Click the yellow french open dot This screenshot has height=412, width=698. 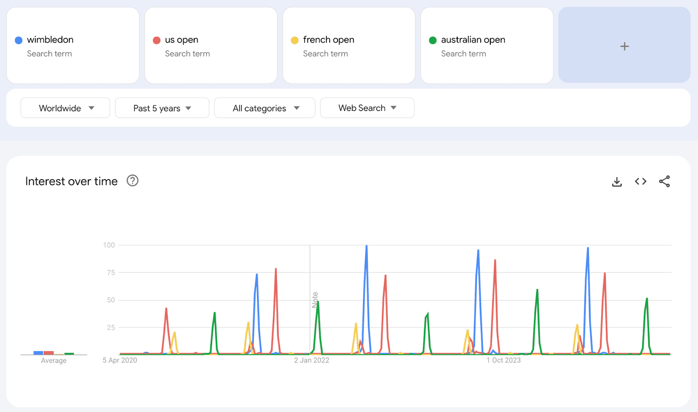tap(295, 40)
